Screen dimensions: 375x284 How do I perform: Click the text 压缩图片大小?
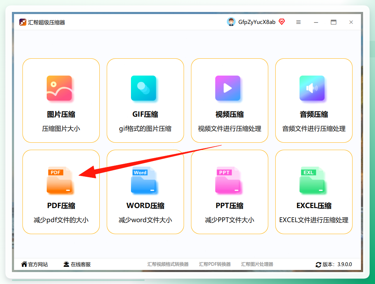[61, 129]
